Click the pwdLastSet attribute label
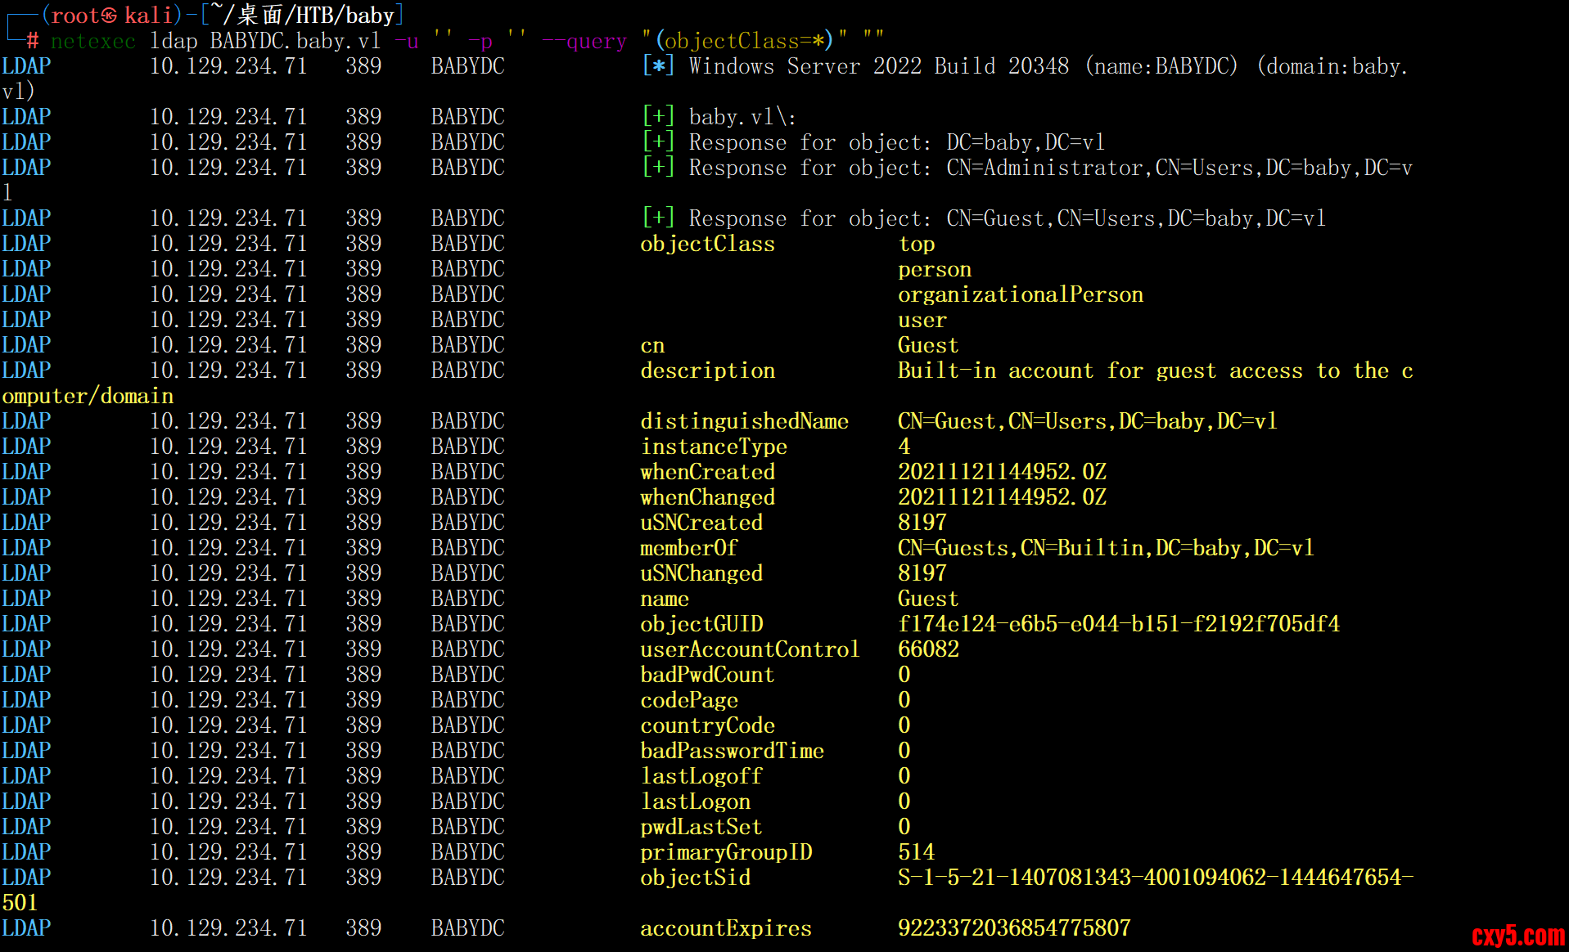1569x952 pixels. pos(701,827)
